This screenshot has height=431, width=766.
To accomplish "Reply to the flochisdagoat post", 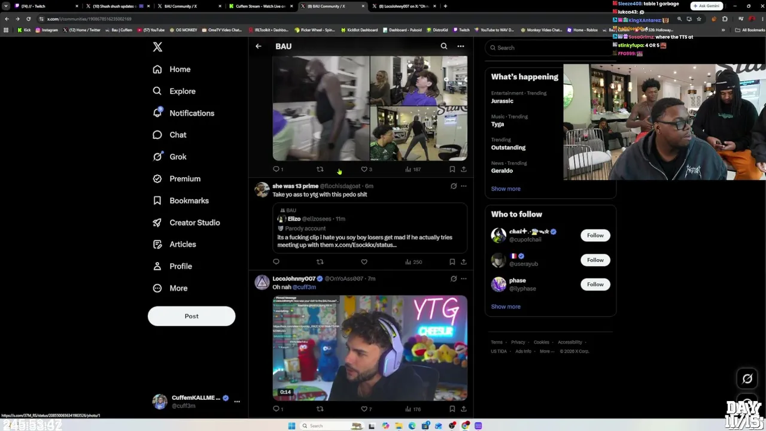I will [276, 262].
